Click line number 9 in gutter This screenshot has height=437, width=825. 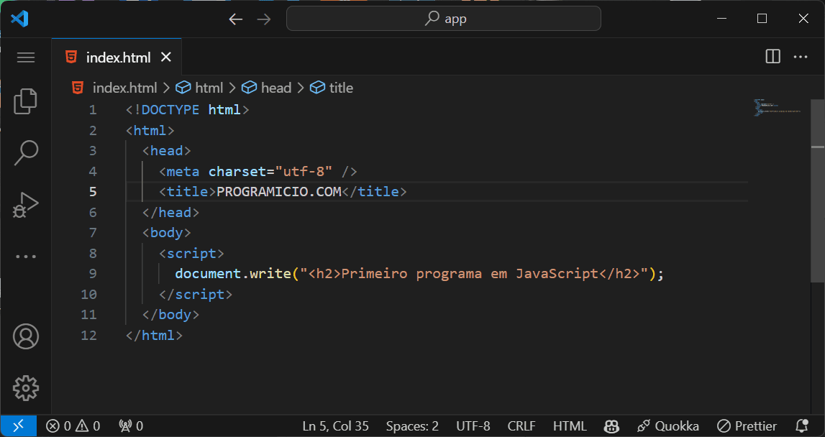point(93,274)
